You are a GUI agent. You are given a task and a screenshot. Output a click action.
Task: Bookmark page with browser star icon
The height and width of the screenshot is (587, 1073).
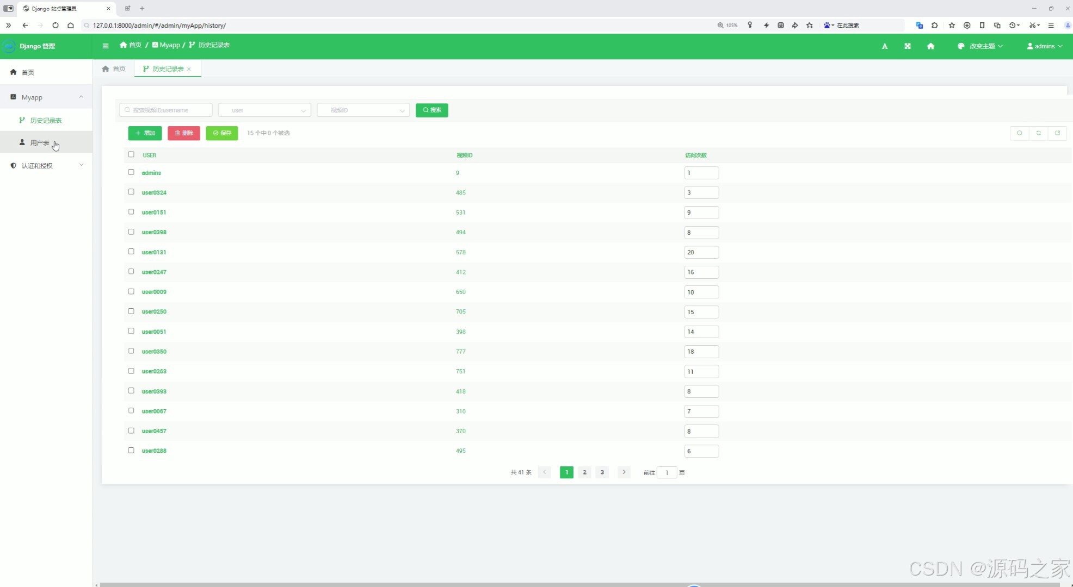click(x=810, y=25)
